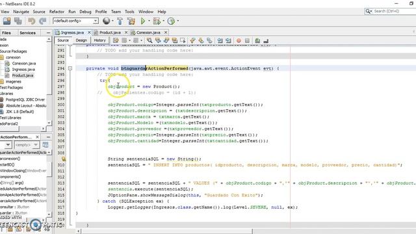Viewport: 416px width, 234px height.
Task: Open the Refactor menu
Action: (57, 12)
